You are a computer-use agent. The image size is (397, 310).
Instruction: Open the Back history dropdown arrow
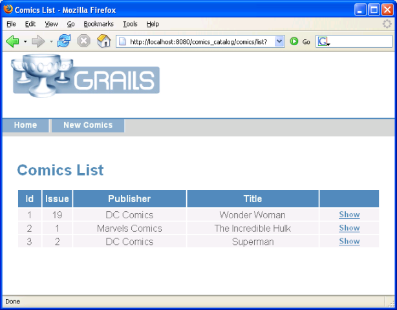(x=25, y=41)
